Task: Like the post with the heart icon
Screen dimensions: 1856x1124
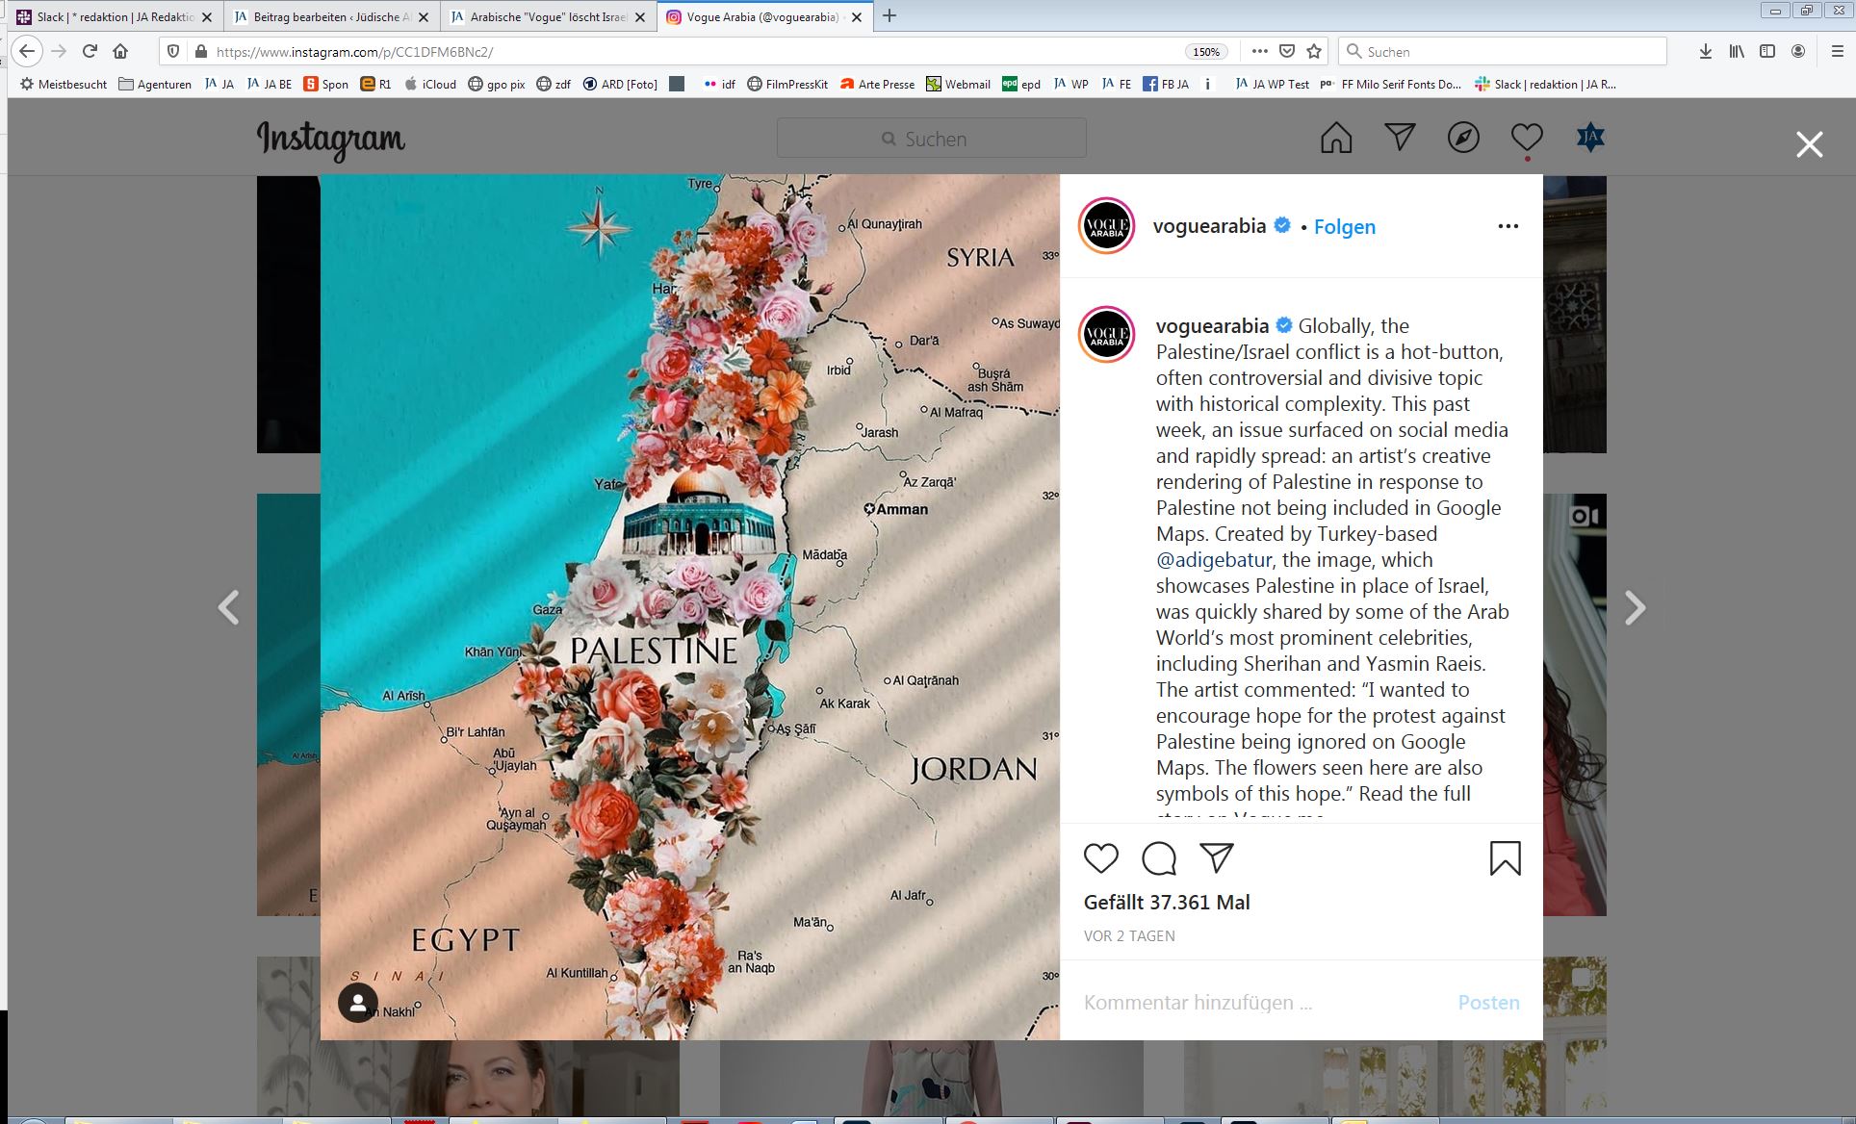Action: (1100, 857)
